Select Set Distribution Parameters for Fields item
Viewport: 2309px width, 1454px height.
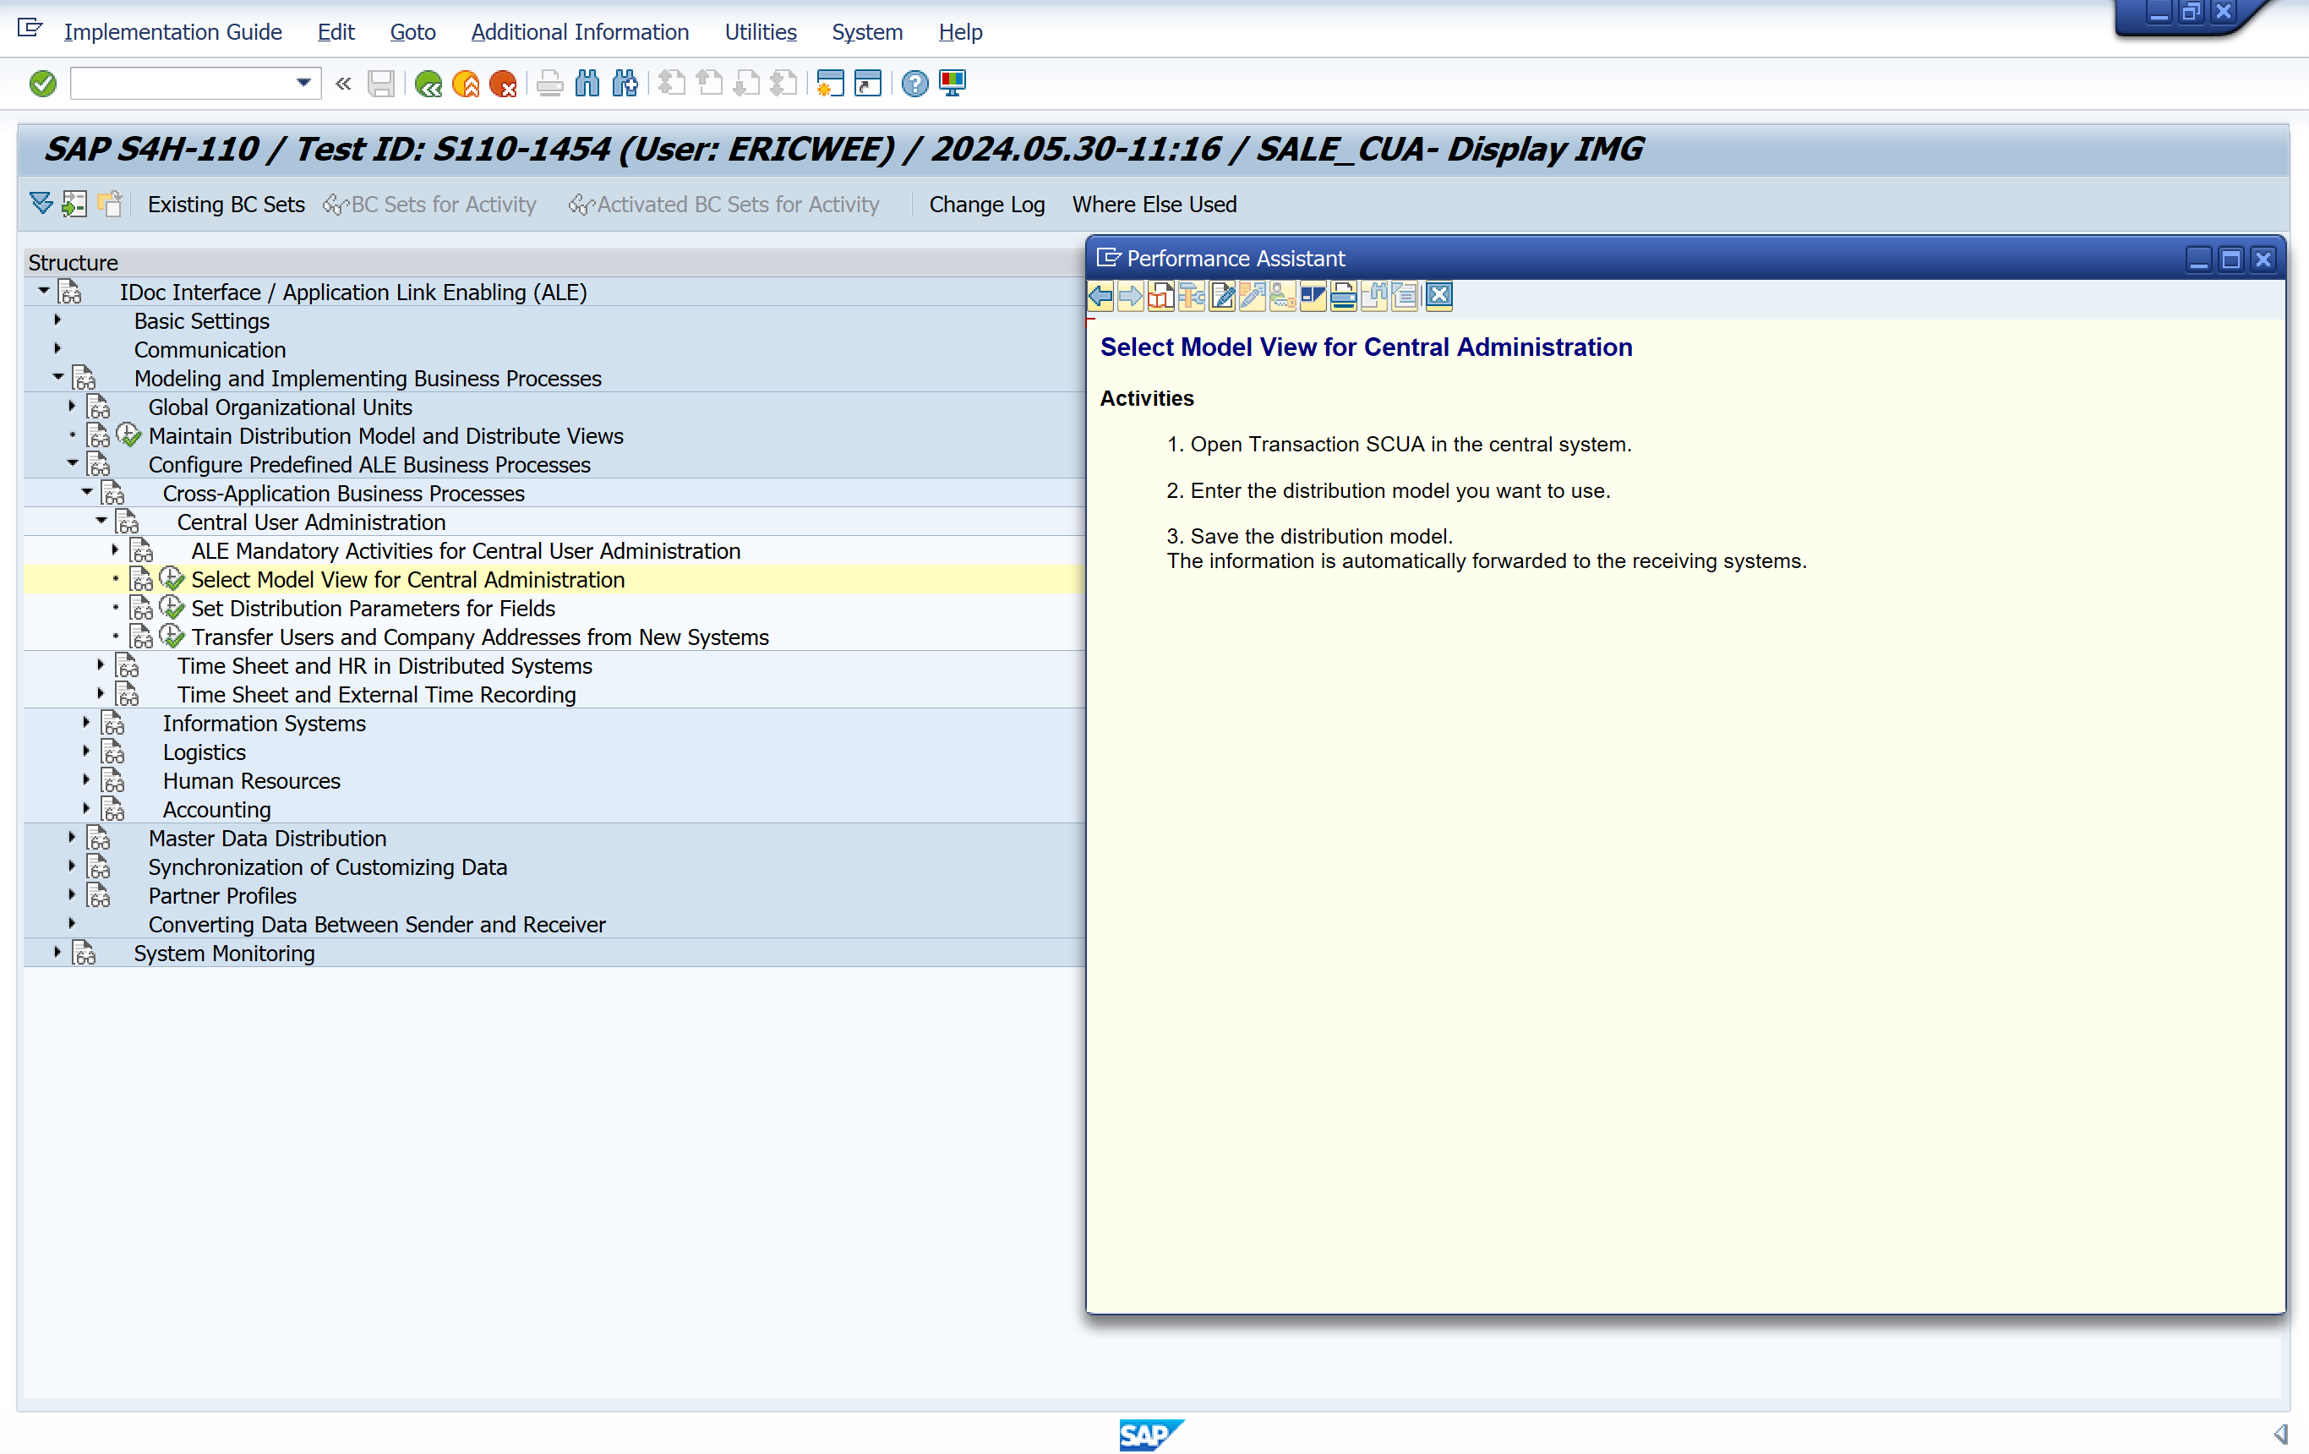[373, 608]
